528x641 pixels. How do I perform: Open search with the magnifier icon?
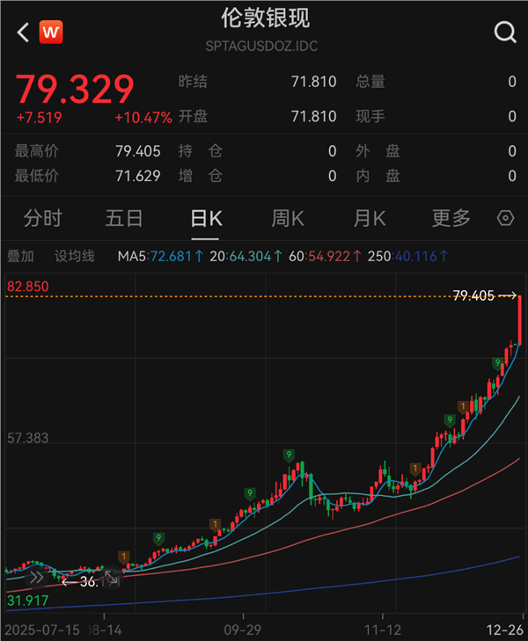[505, 33]
